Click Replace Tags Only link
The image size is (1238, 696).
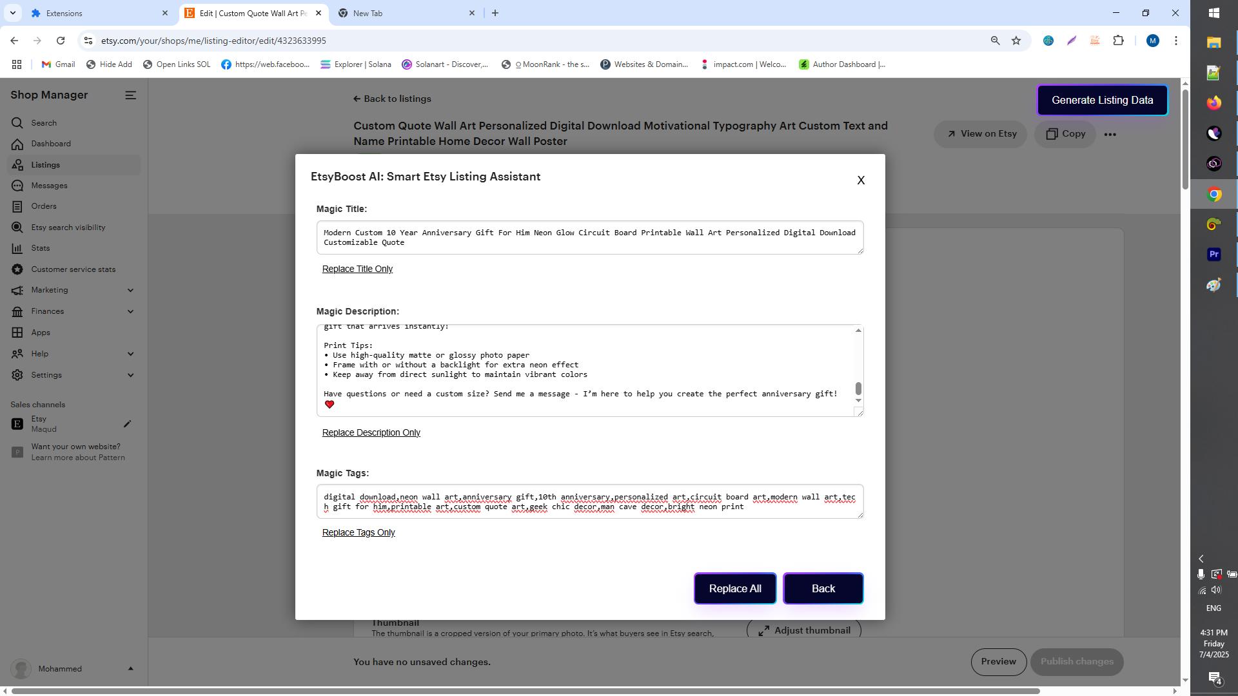(x=359, y=532)
